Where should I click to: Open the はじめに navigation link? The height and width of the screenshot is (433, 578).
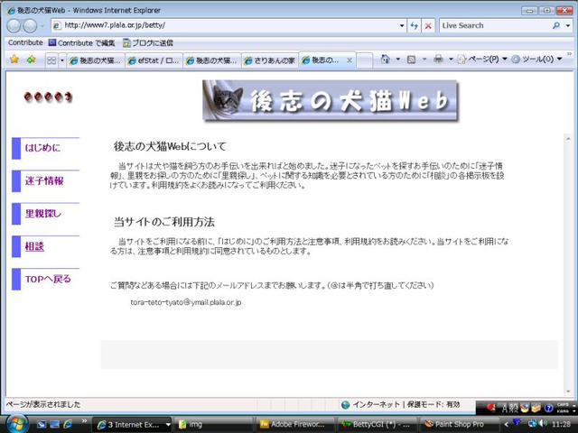pos(43,147)
